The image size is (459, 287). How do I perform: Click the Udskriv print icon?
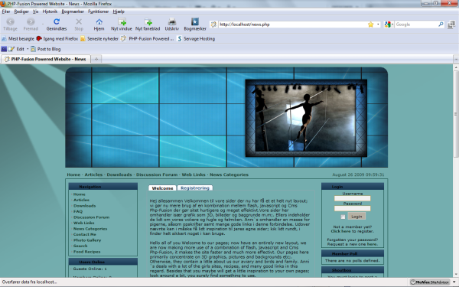click(172, 21)
